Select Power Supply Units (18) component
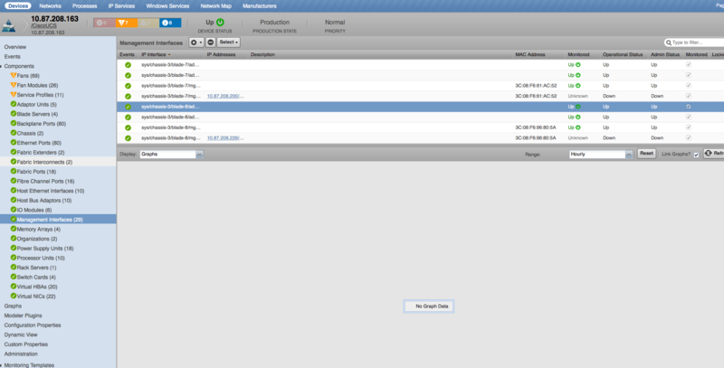This screenshot has width=724, height=368. 45,248
